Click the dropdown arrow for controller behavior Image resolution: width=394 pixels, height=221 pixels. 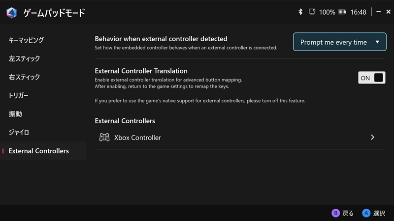pos(377,42)
